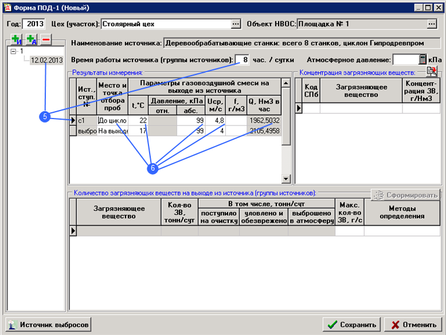Image resolution: width=446 pixels, height=335 pixels.
Task: Click the Отменить button
Action: pos(413,325)
